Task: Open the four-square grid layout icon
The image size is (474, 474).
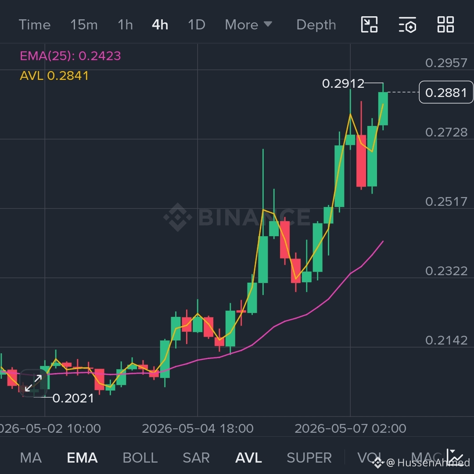Action: point(445,25)
